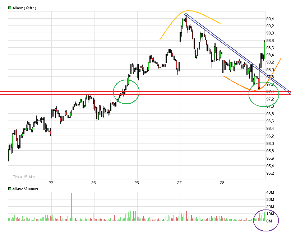
Task: Click the 26. date marker on the axis
Action: [x=137, y=183]
